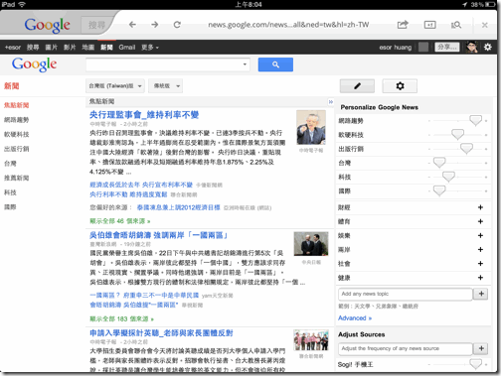Open the search box suggestion dropdown arrow
Image resolution: width=501 pixels, height=376 pixels.
point(245,64)
